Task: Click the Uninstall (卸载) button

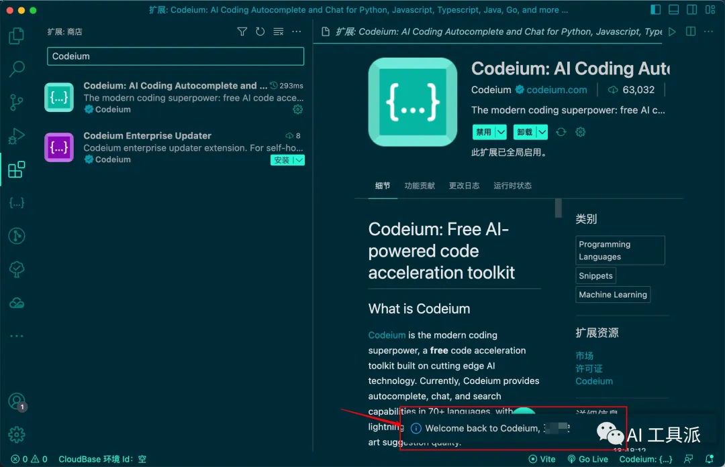Action: (525, 132)
